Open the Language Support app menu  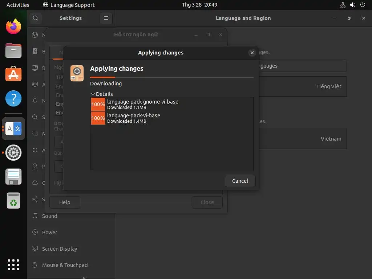(69, 5)
